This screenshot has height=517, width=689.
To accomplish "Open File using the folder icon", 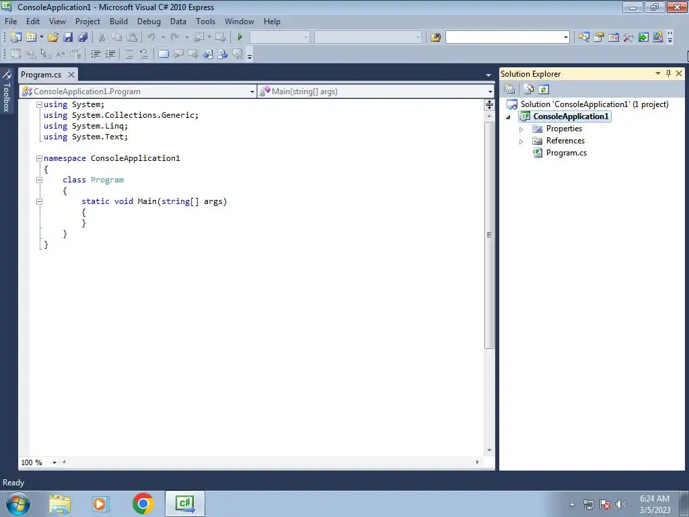I will point(53,38).
